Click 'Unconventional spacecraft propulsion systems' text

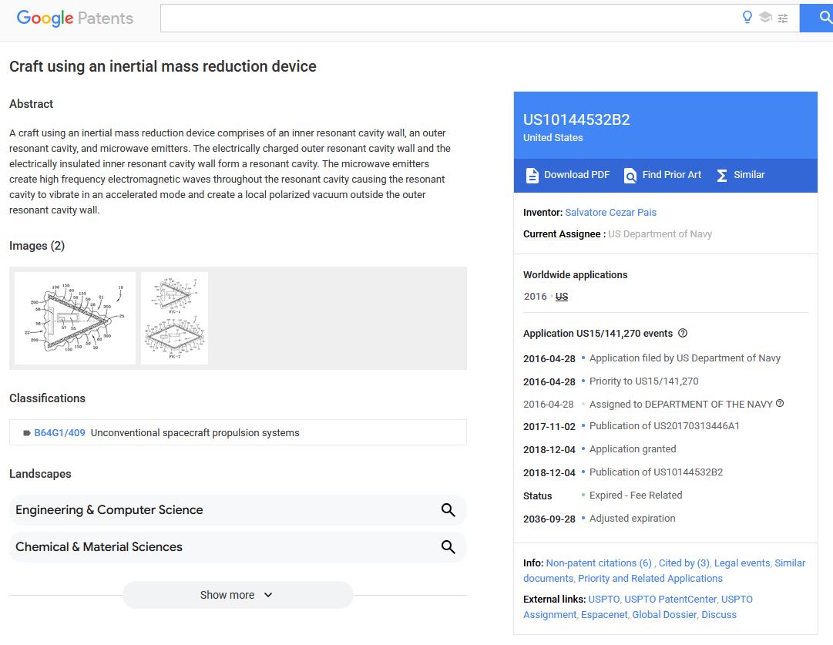(x=195, y=433)
